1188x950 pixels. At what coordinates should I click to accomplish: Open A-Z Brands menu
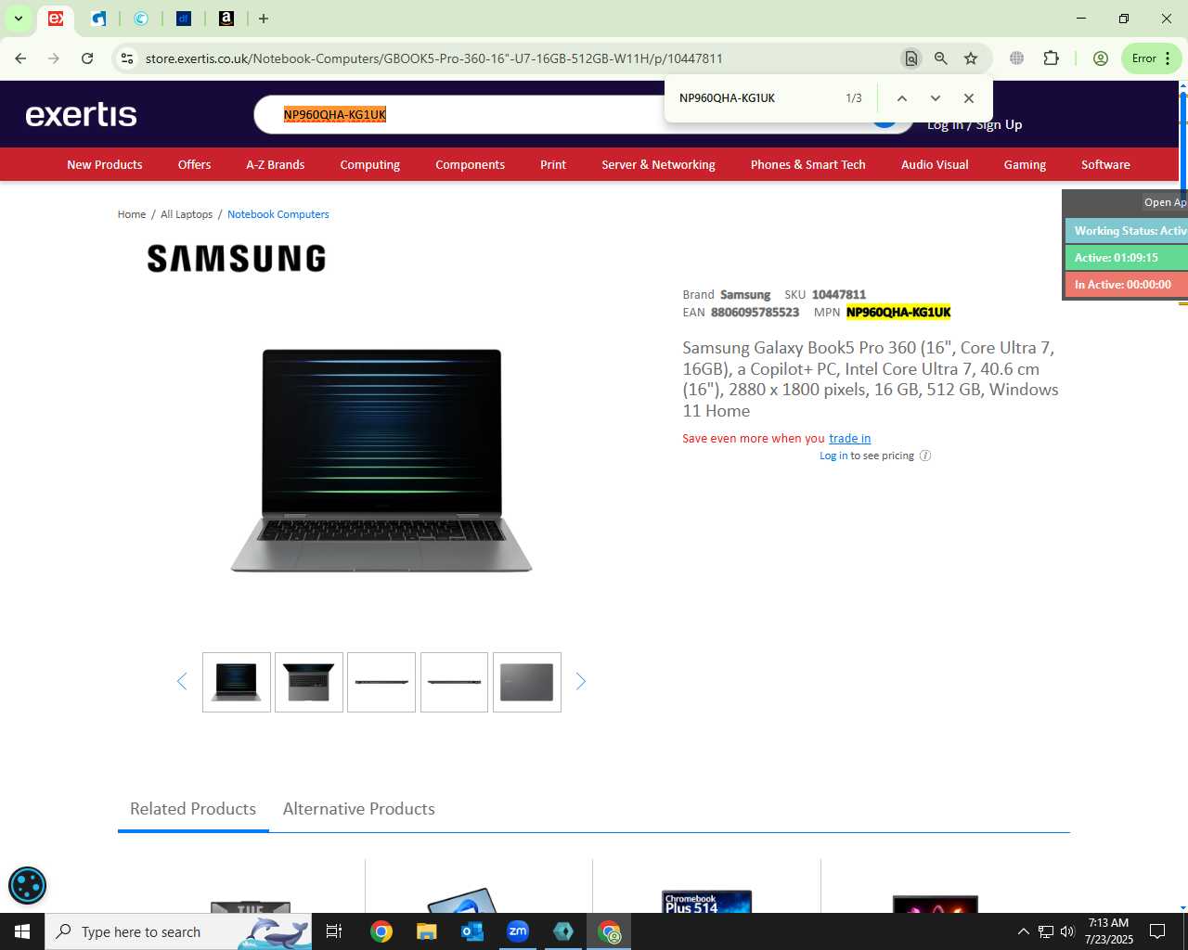(x=275, y=164)
